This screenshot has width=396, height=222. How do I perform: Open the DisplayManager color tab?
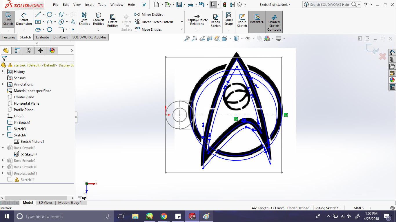click(x=52, y=51)
